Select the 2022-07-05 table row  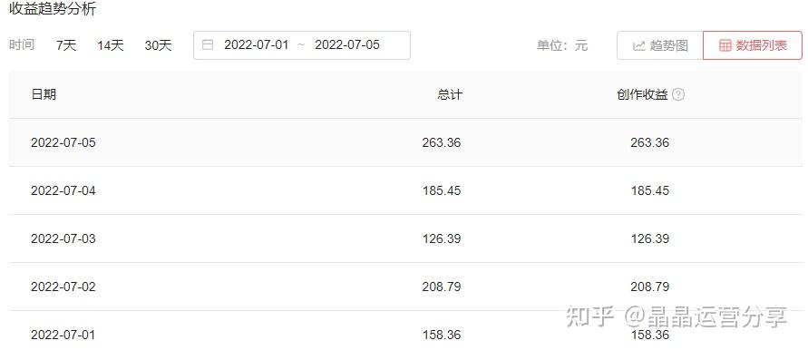405,142
